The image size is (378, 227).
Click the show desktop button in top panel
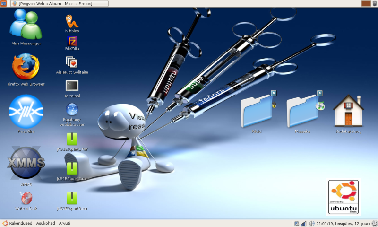point(3,3)
